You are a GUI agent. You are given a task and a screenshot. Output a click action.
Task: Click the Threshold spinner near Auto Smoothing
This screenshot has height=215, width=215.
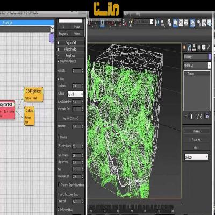click(82, 202)
